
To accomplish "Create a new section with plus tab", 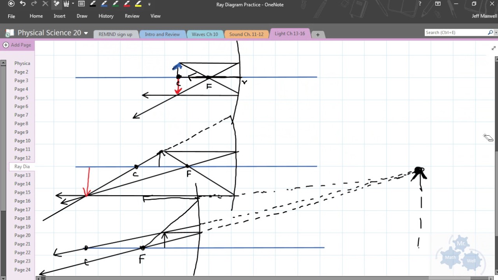I will tap(317, 35).
